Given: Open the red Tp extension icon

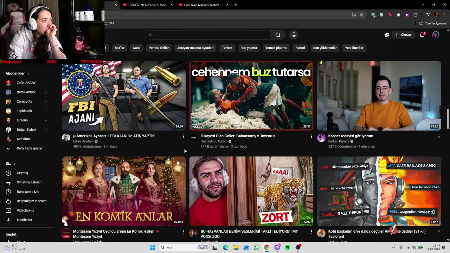Looking at the screenshot, I should tap(390, 15).
